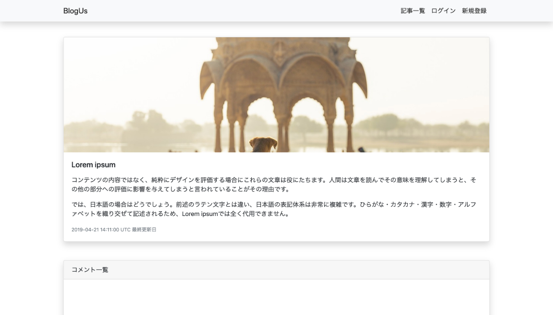Image resolution: width=553 pixels, height=315 pixels.
Task: Click the empty comment list body area
Action: coord(276,297)
